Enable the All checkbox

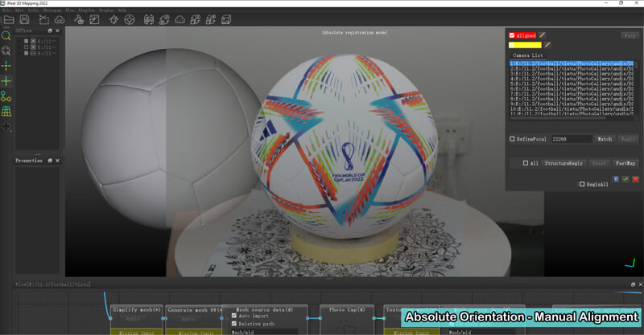coord(526,163)
